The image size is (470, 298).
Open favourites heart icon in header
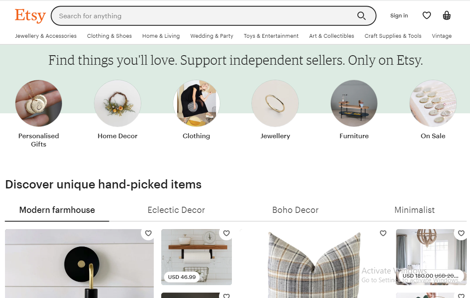[427, 16]
